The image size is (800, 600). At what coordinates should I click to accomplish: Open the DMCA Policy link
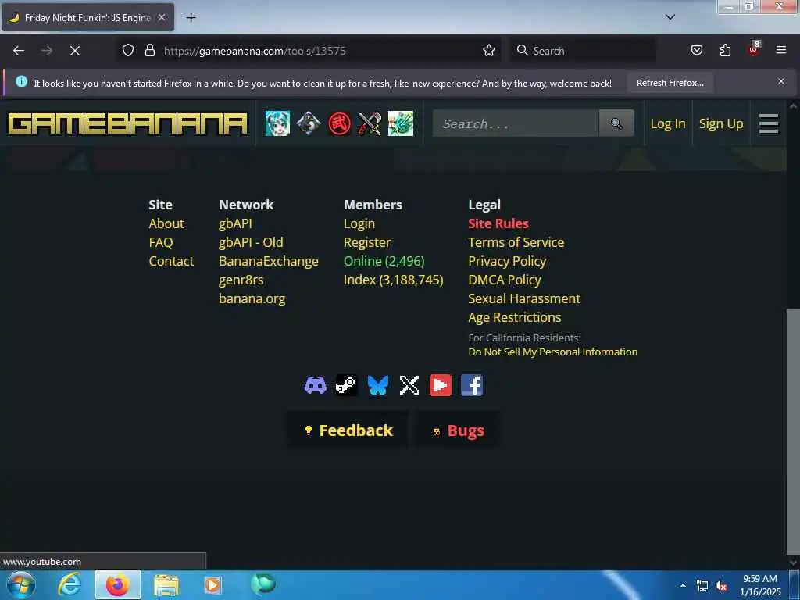coord(505,280)
